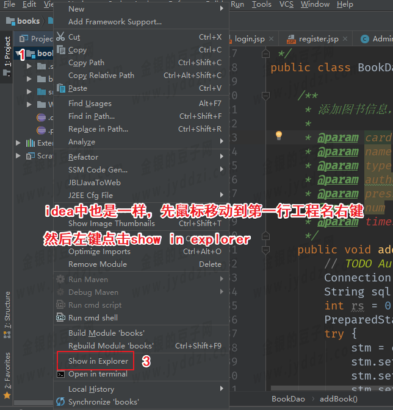393x410 pixels.
Task: Choose Replace in Path...
Action: click(141, 129)
